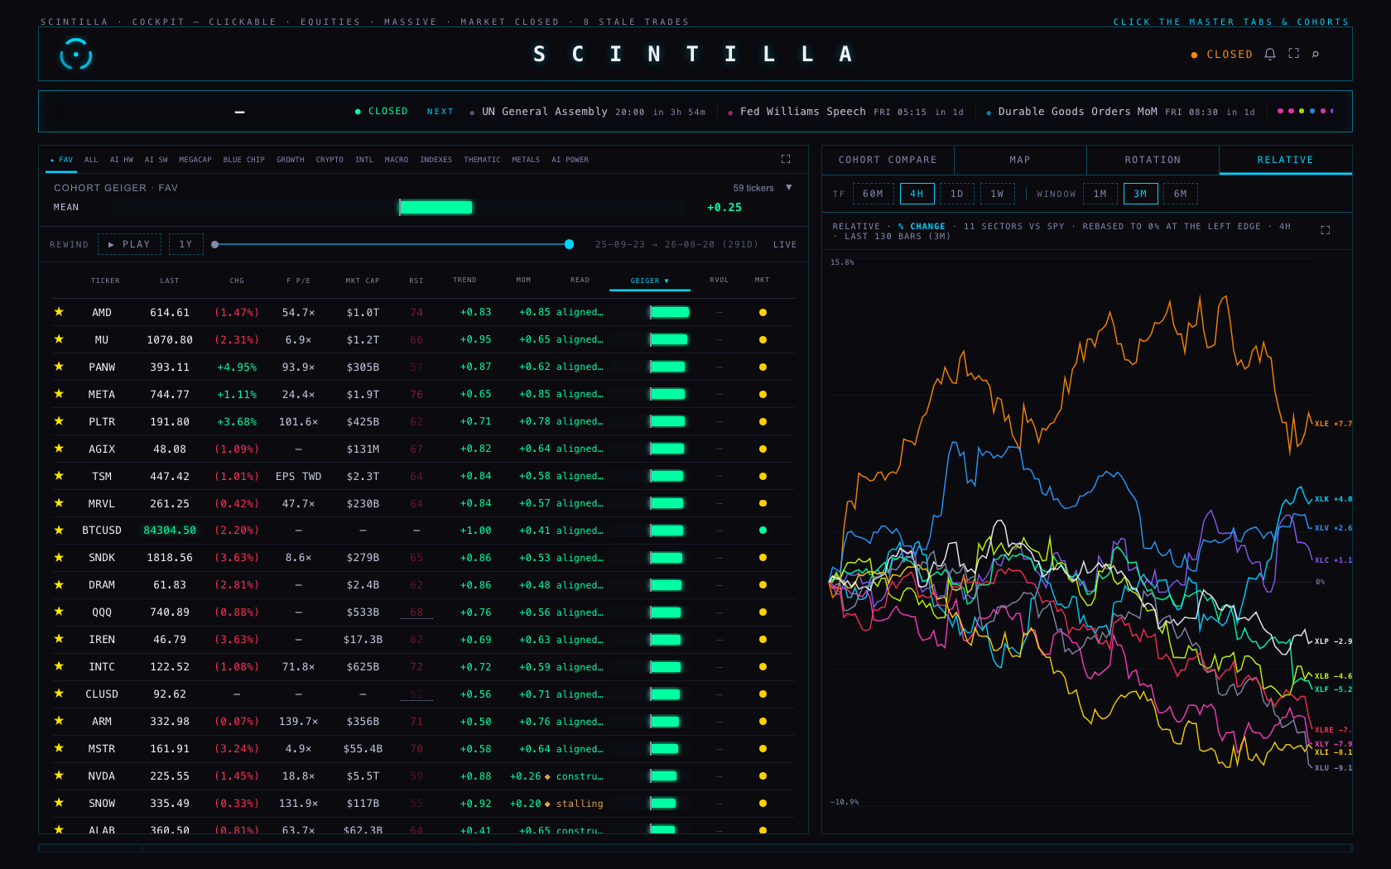
Task: Set the window to 6M
Action: click(x=1180, y=194)
